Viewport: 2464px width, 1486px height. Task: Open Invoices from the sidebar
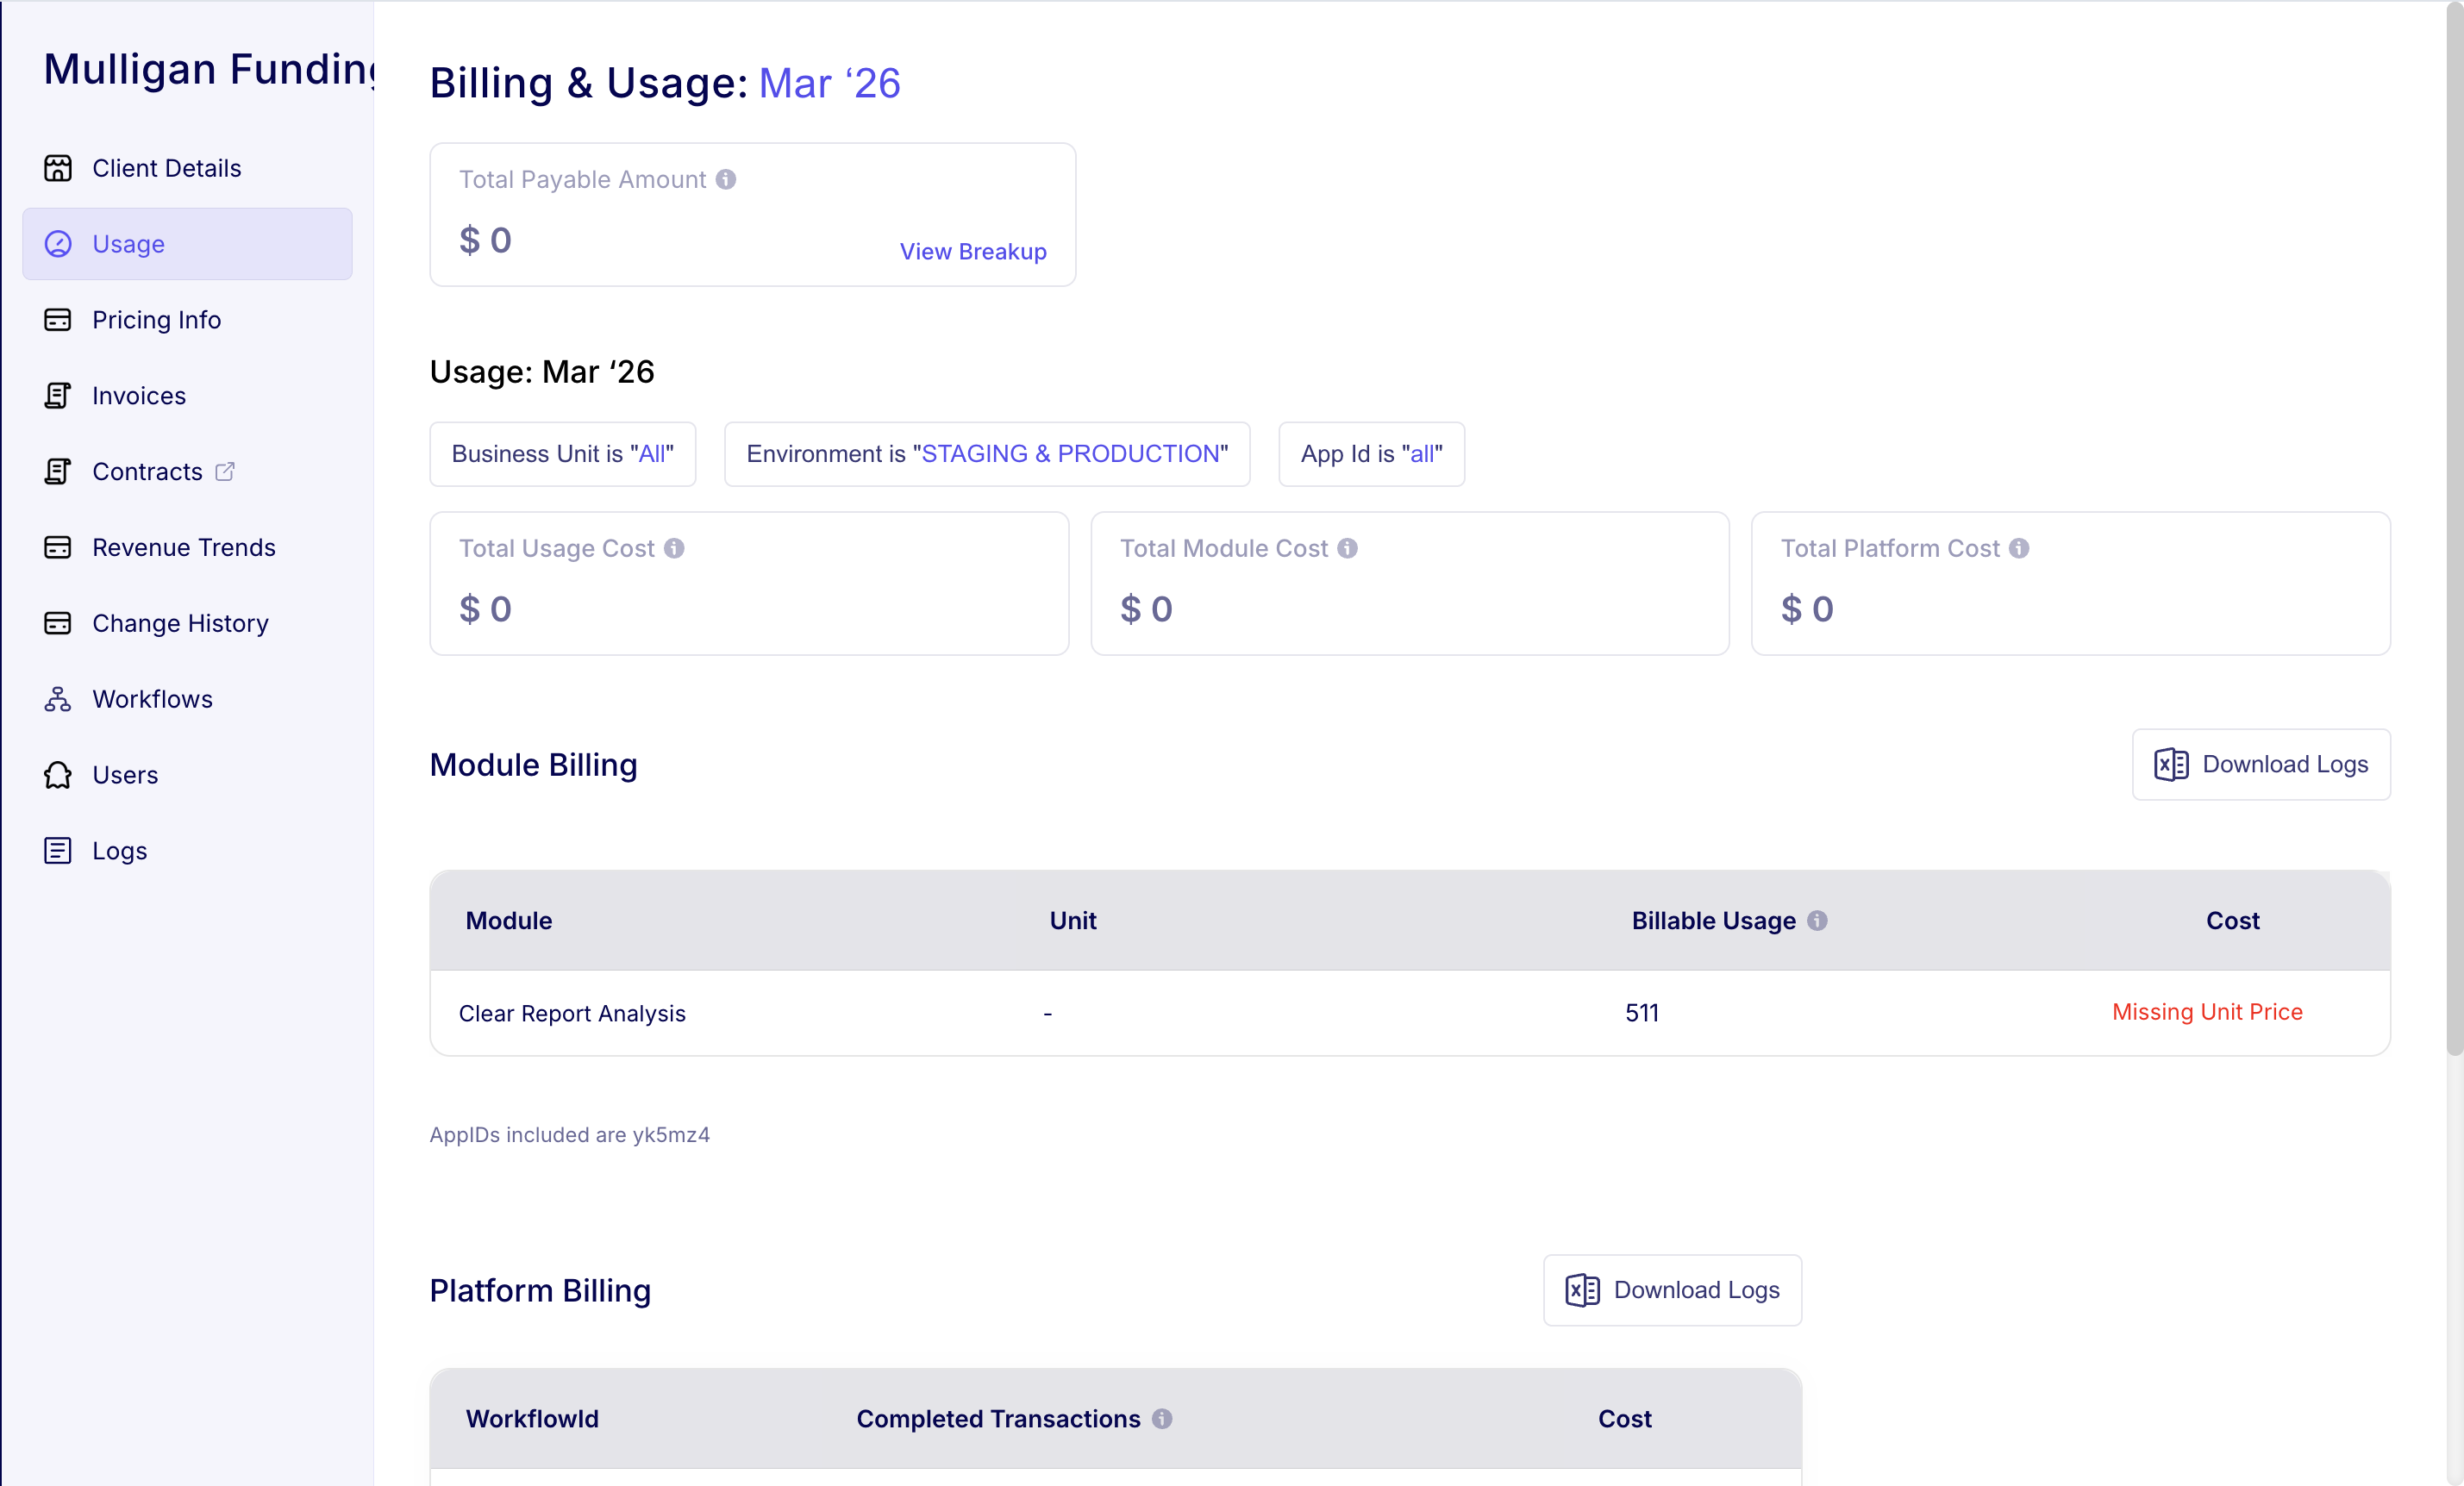click(139, 396)
